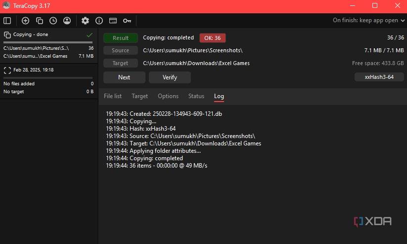The image size is (407, 244).
Task: Switch to the Target tab
Action: [x=139, y=96]
